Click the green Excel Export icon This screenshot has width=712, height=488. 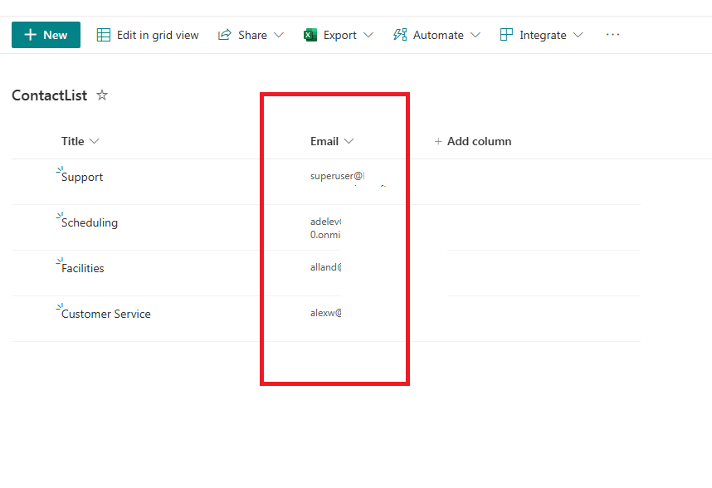click(x=311, y=34)
